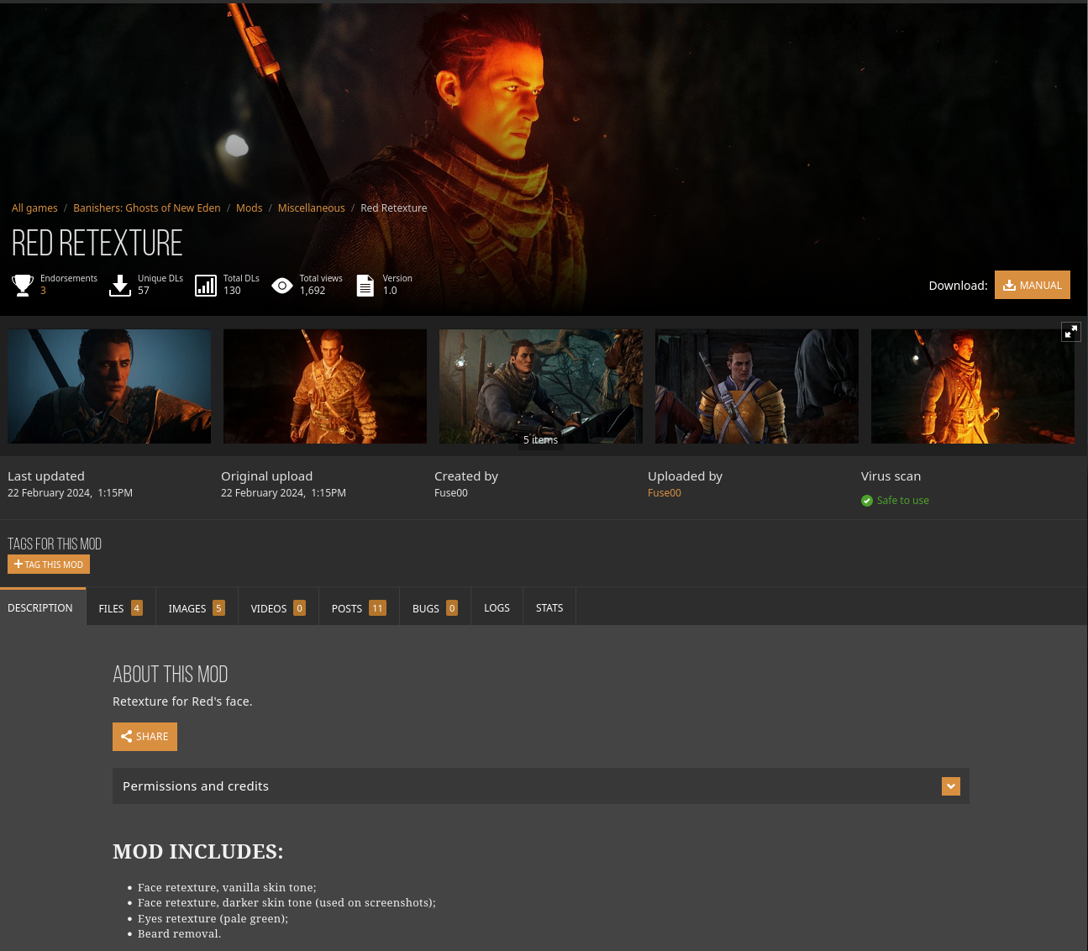
Task: Click the 'Beard removal.' list item
Action: coord(180,934)
